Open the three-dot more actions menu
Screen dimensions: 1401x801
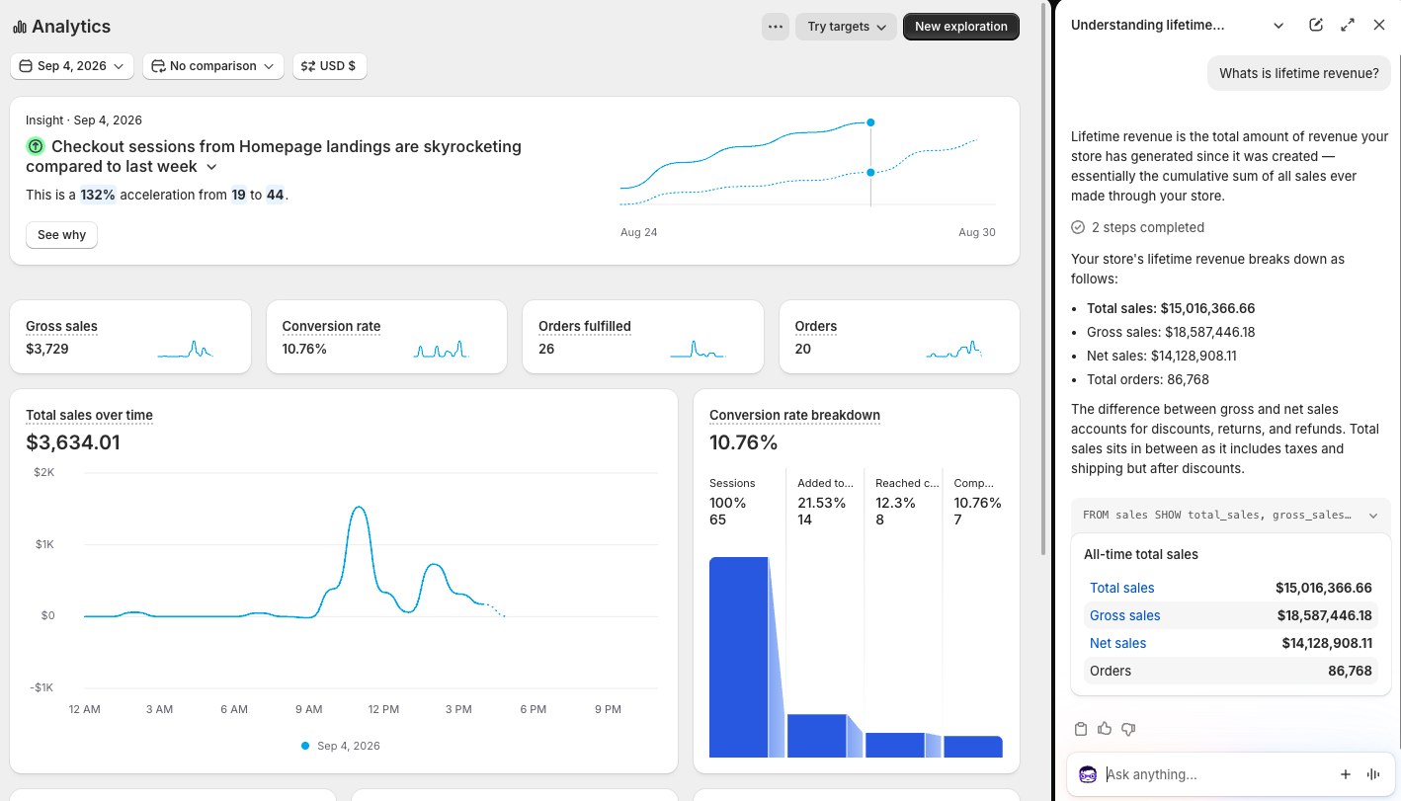coord(776,27)
